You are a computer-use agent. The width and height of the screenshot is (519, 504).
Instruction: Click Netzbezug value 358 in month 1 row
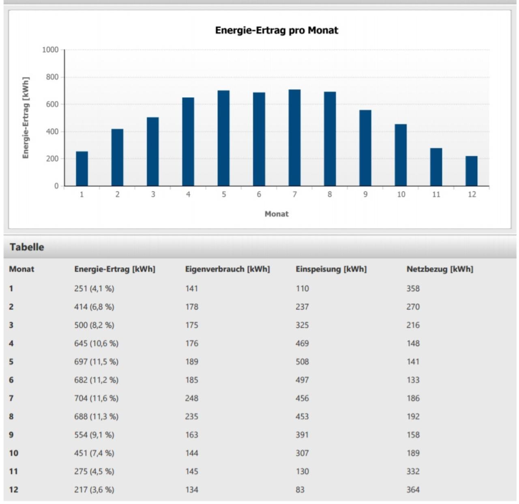tap(413, 289)
